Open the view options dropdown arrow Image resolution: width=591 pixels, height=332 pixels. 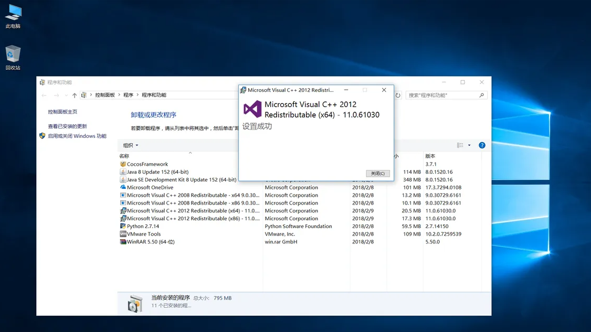click(469, 145)
